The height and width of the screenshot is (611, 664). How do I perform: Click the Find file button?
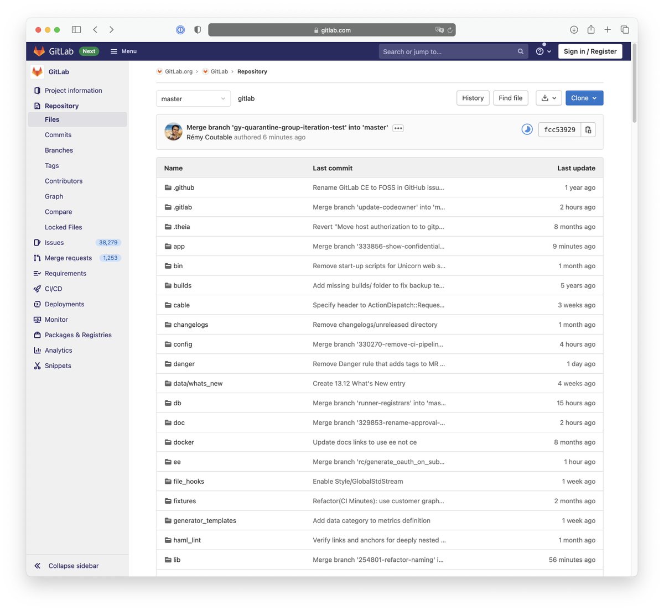pyautogui.click(x=510, y=97)
